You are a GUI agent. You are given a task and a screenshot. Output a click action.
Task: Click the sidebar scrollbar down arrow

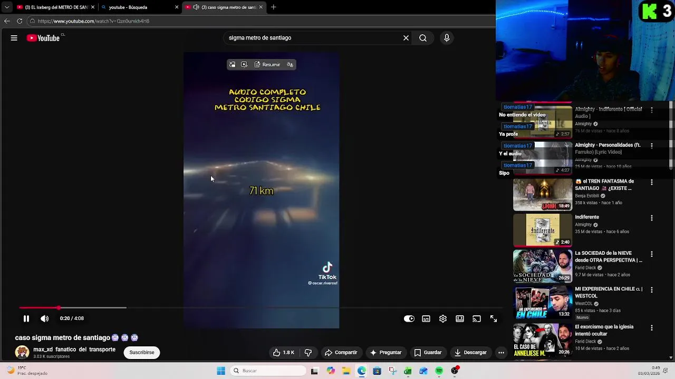click(x=671, y=358)
